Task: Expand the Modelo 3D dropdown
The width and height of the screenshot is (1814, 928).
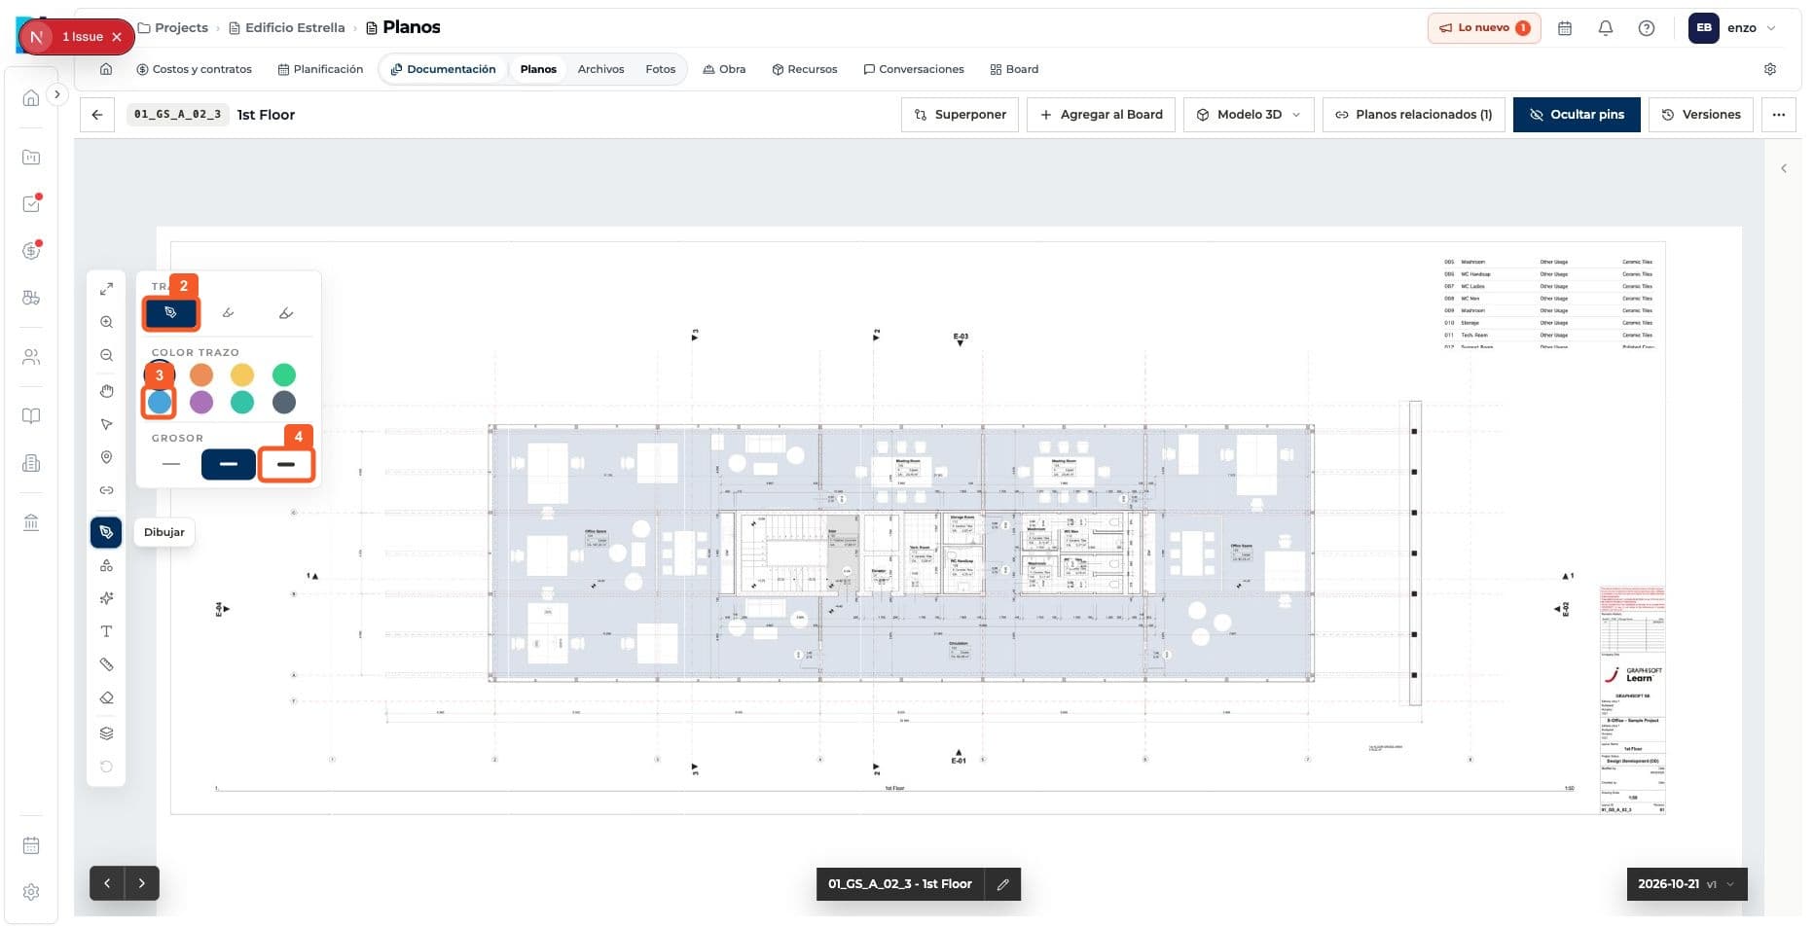Action: pyautogui.click(x=1249, y=115)
